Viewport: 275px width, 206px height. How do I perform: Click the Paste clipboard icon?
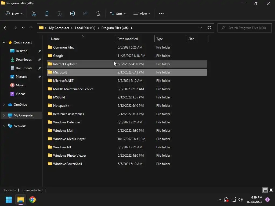59,13
